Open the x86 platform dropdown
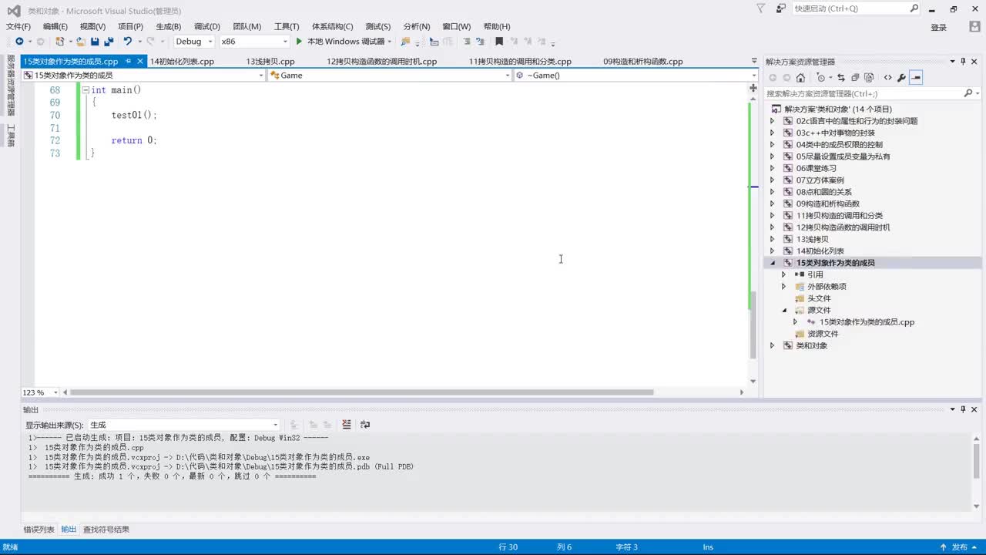The height and width of the screenshot is (555, 986). (x=254, y=42)
